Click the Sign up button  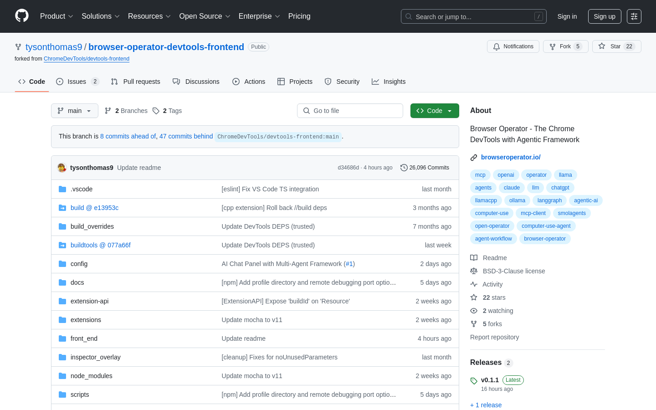click(605, 16)
